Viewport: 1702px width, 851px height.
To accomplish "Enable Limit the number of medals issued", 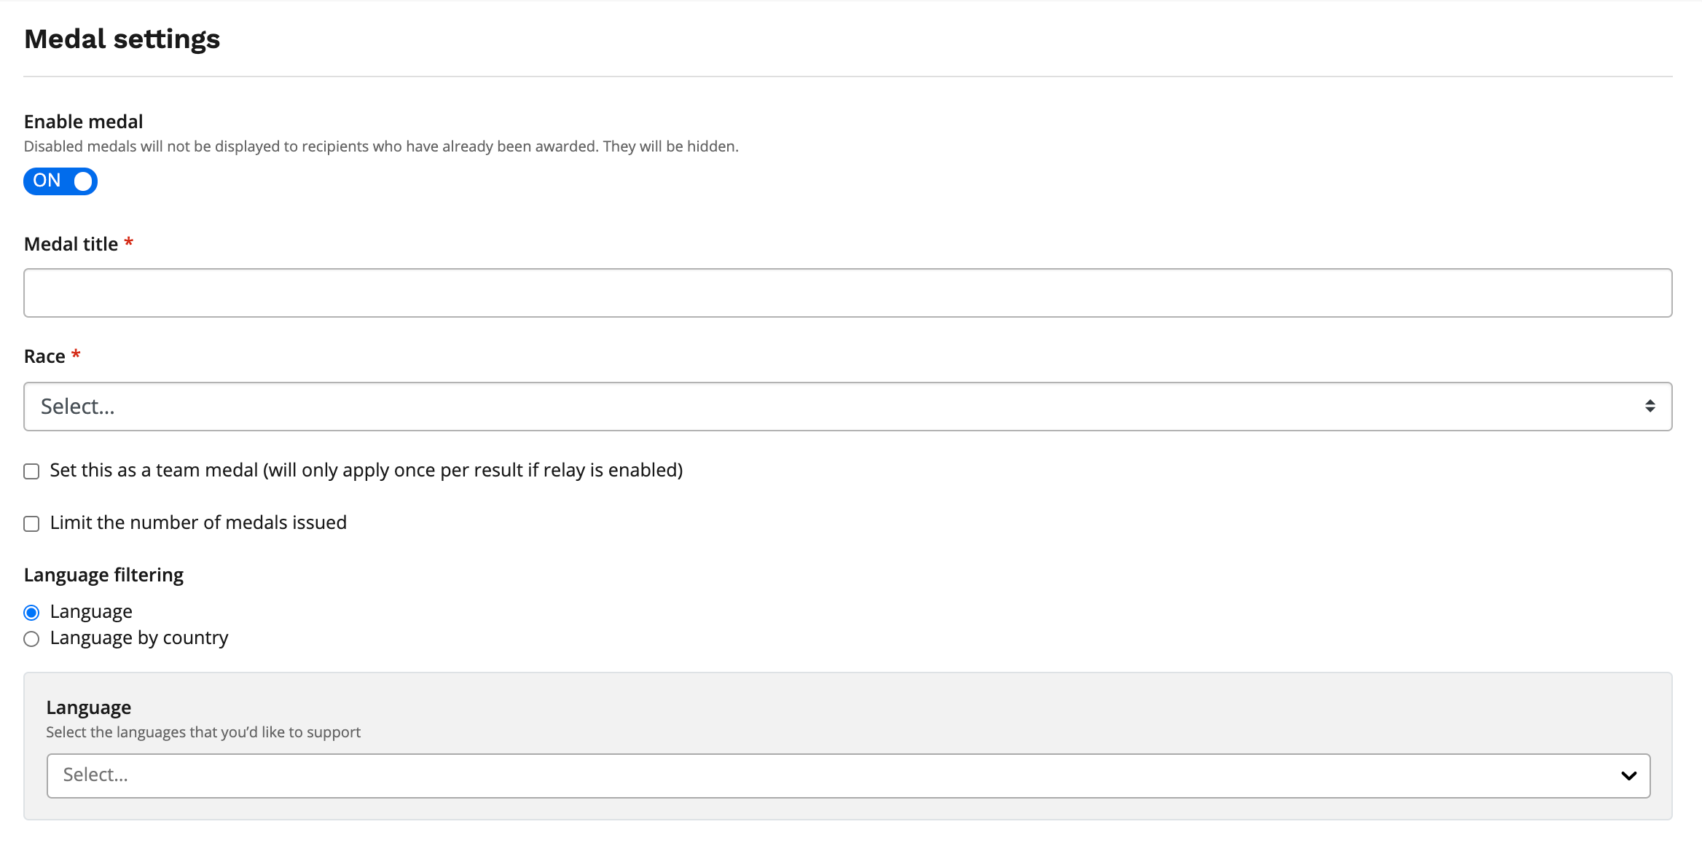I will (x=31, y=524).
